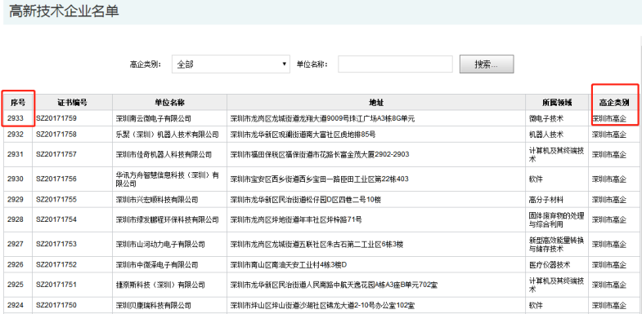Click 软件 field in row 2930
This screenshot has width=642, height=314.
point(536,179)
